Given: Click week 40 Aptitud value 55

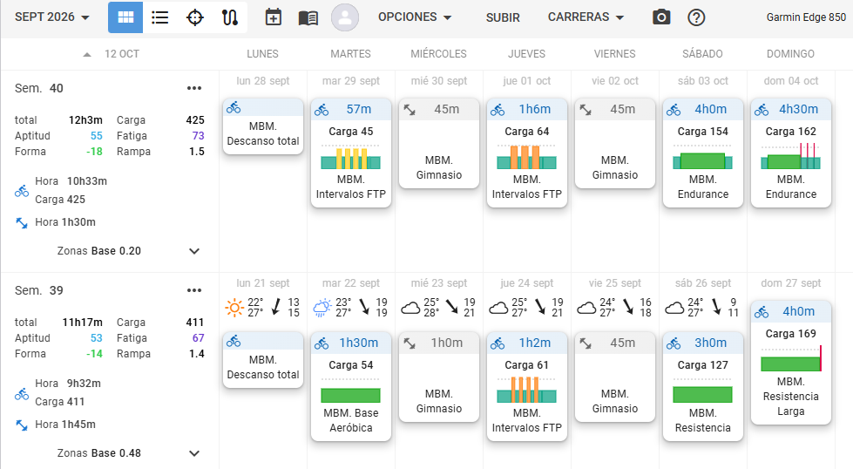Looking at the screenshot, I should point(97,135).
